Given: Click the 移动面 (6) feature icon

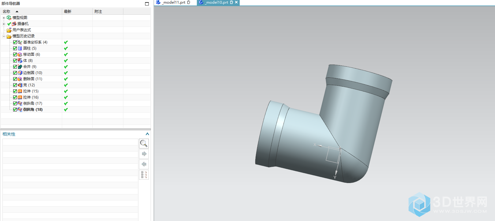Looking at the screenshot, I should (x=20, y=54).
